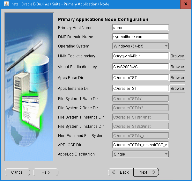Click the Apps Base Dir text field
192x181 pixels.
tap(141, 78)
